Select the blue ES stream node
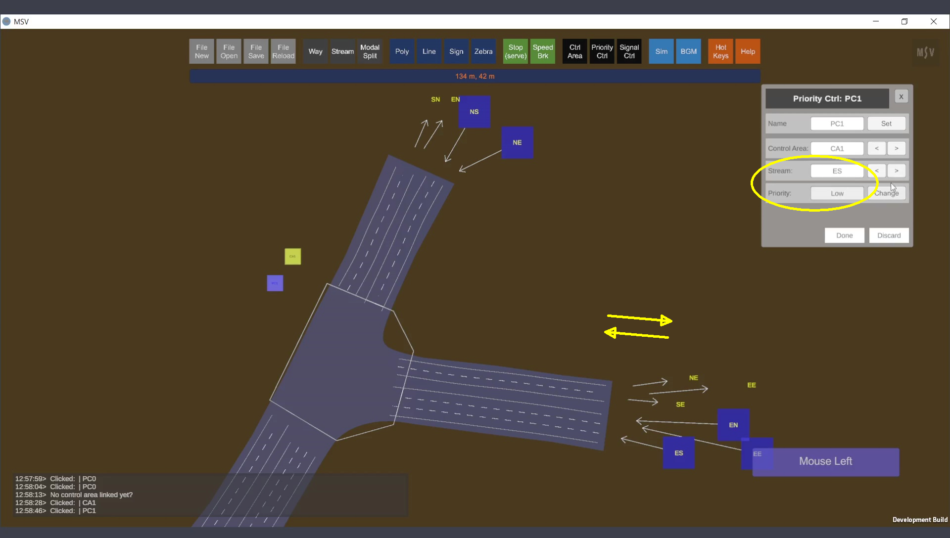 click(678, 453)
